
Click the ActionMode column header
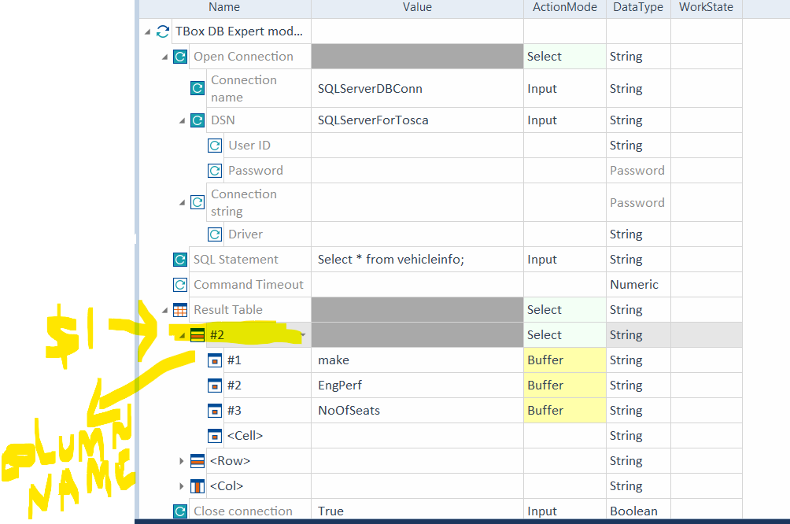click(x=564, y=7)
